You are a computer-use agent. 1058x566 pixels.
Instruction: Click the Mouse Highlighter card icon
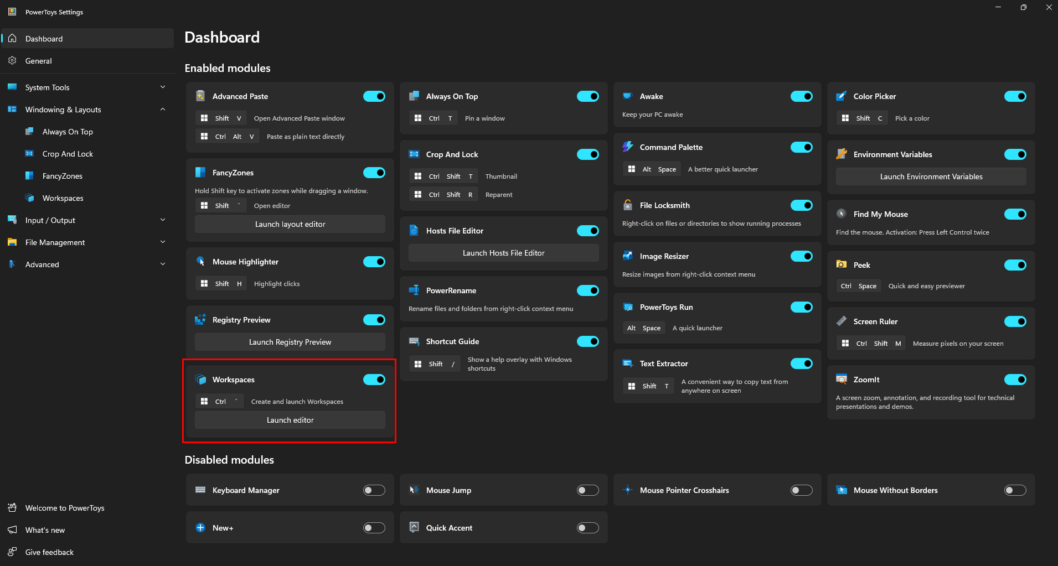tap(200, 262)
